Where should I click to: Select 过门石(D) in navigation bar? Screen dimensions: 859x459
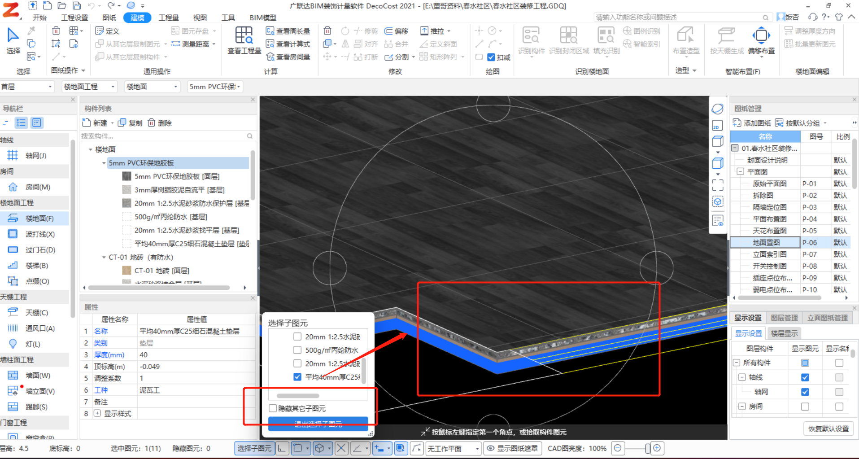35,250
